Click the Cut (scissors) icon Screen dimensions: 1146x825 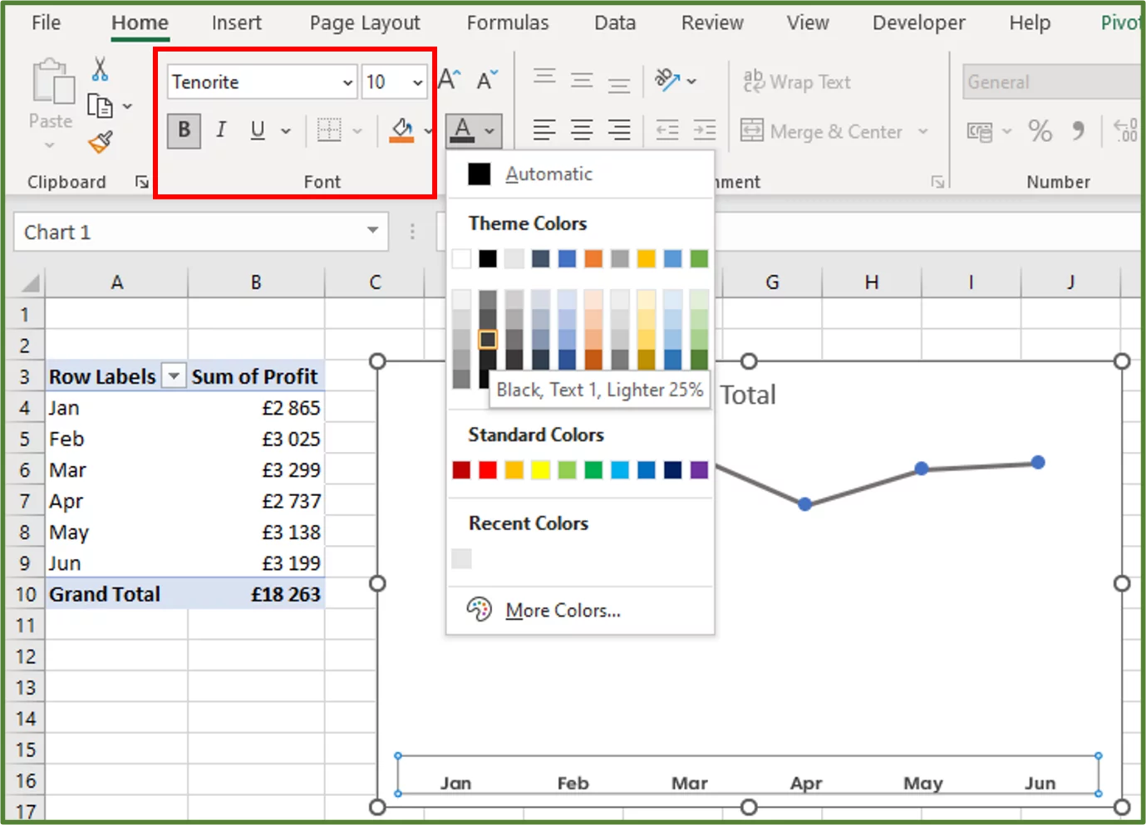(100, 69)
